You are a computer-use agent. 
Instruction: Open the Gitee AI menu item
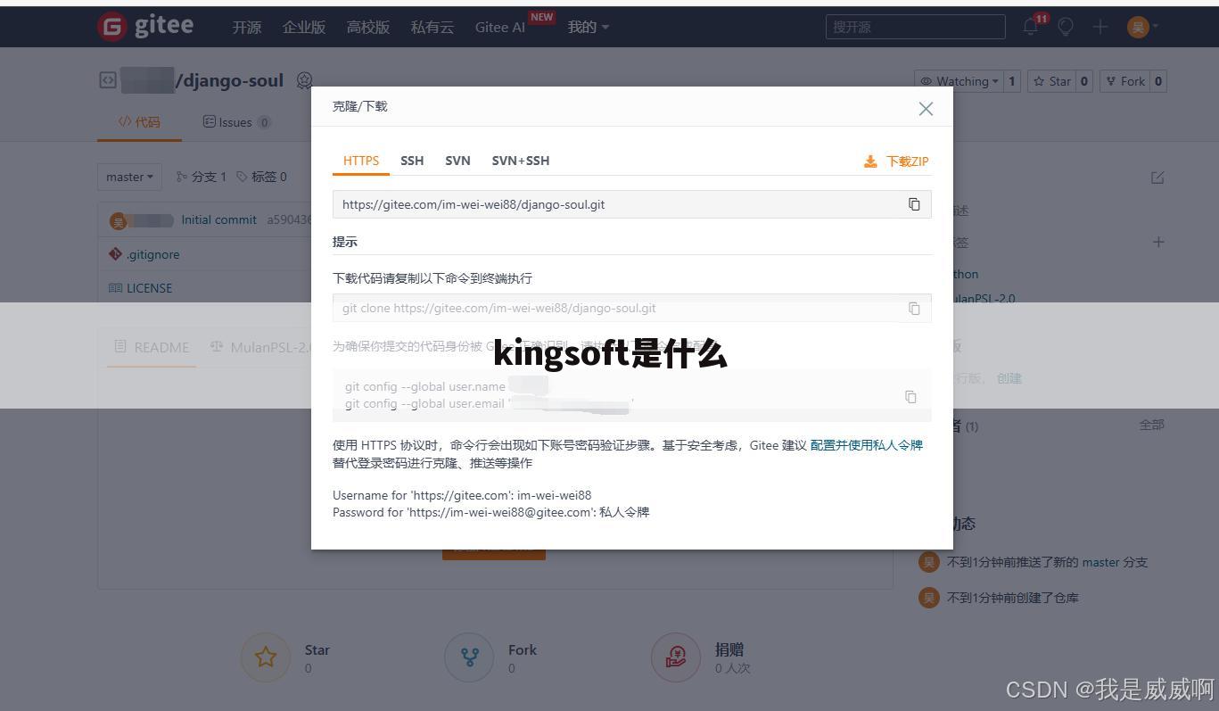pos(500,27)
